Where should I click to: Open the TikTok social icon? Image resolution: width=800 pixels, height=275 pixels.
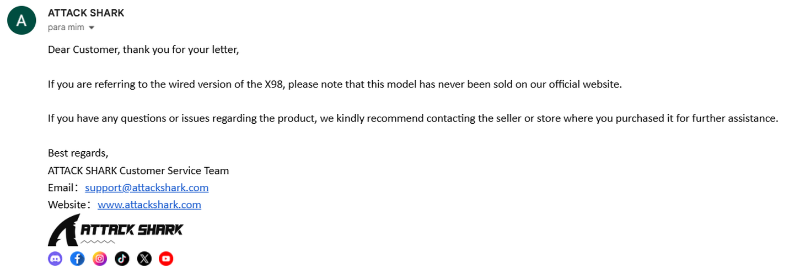click(x=122, y=258)
